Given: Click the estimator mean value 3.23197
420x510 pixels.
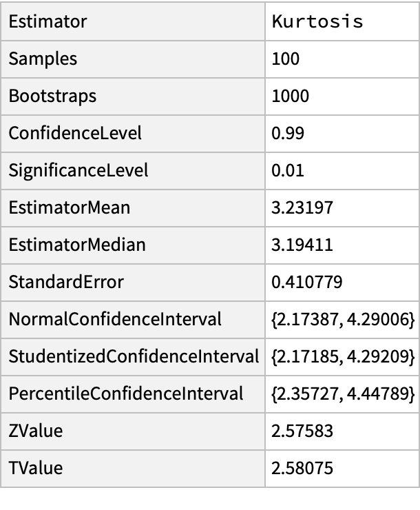Looking at the screenshot, I should 302,207.
